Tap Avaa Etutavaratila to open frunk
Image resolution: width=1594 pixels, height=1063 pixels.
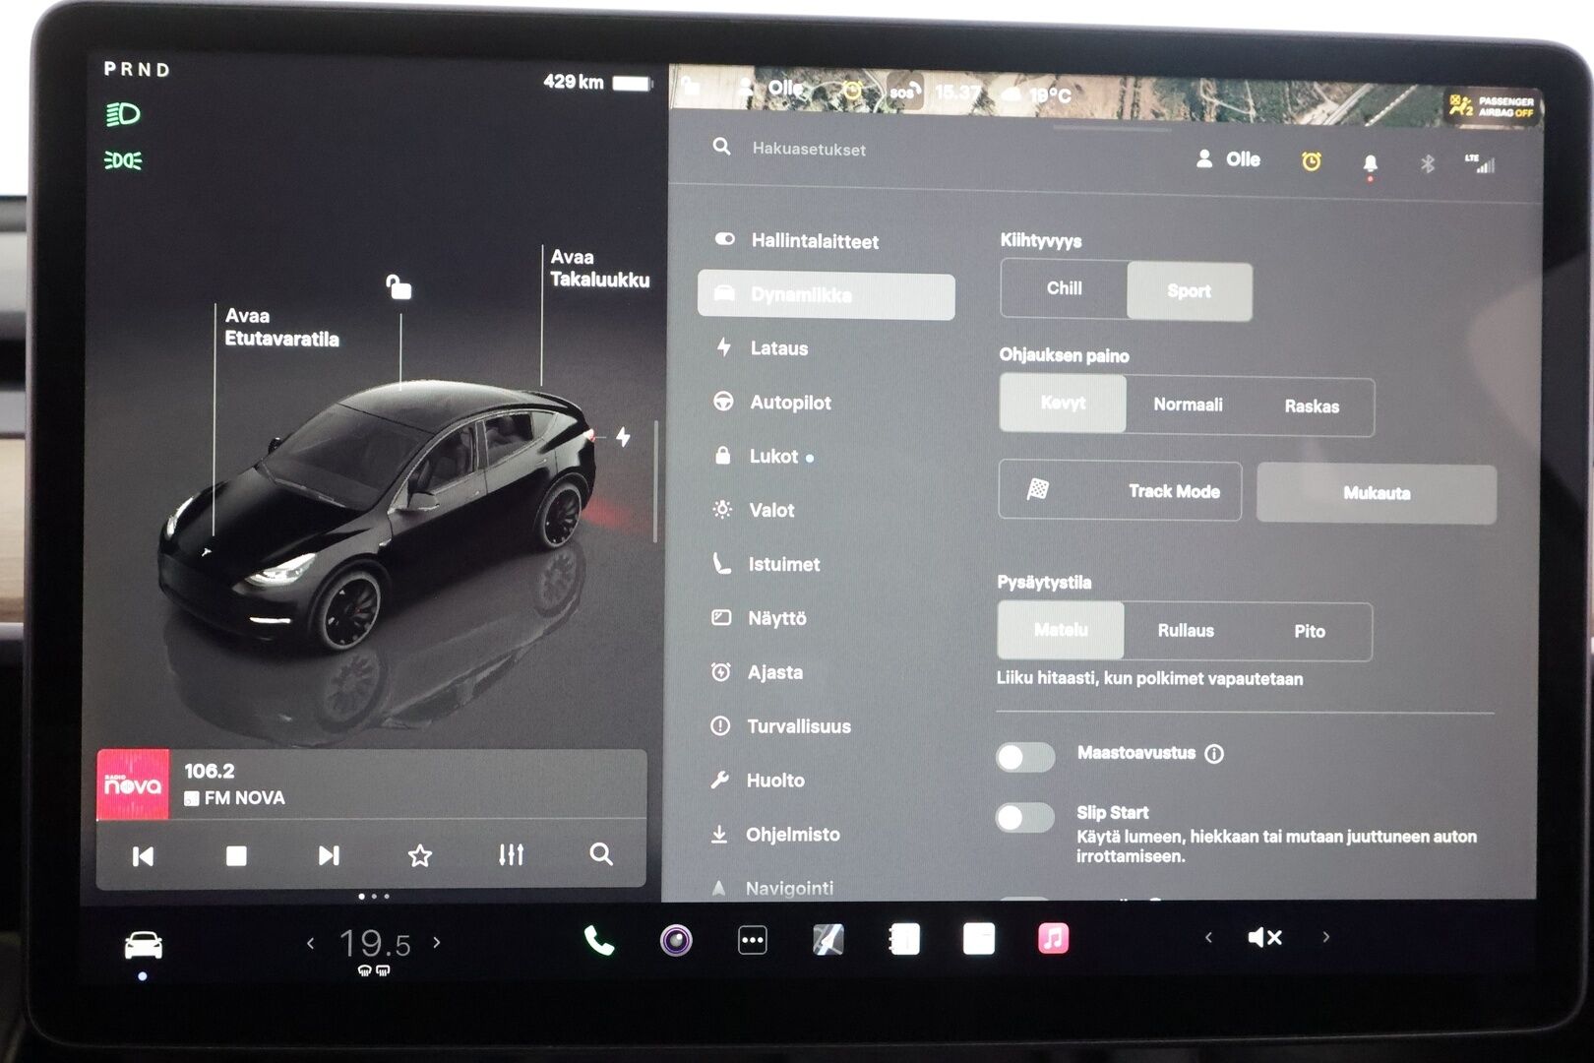click(281, 328)
